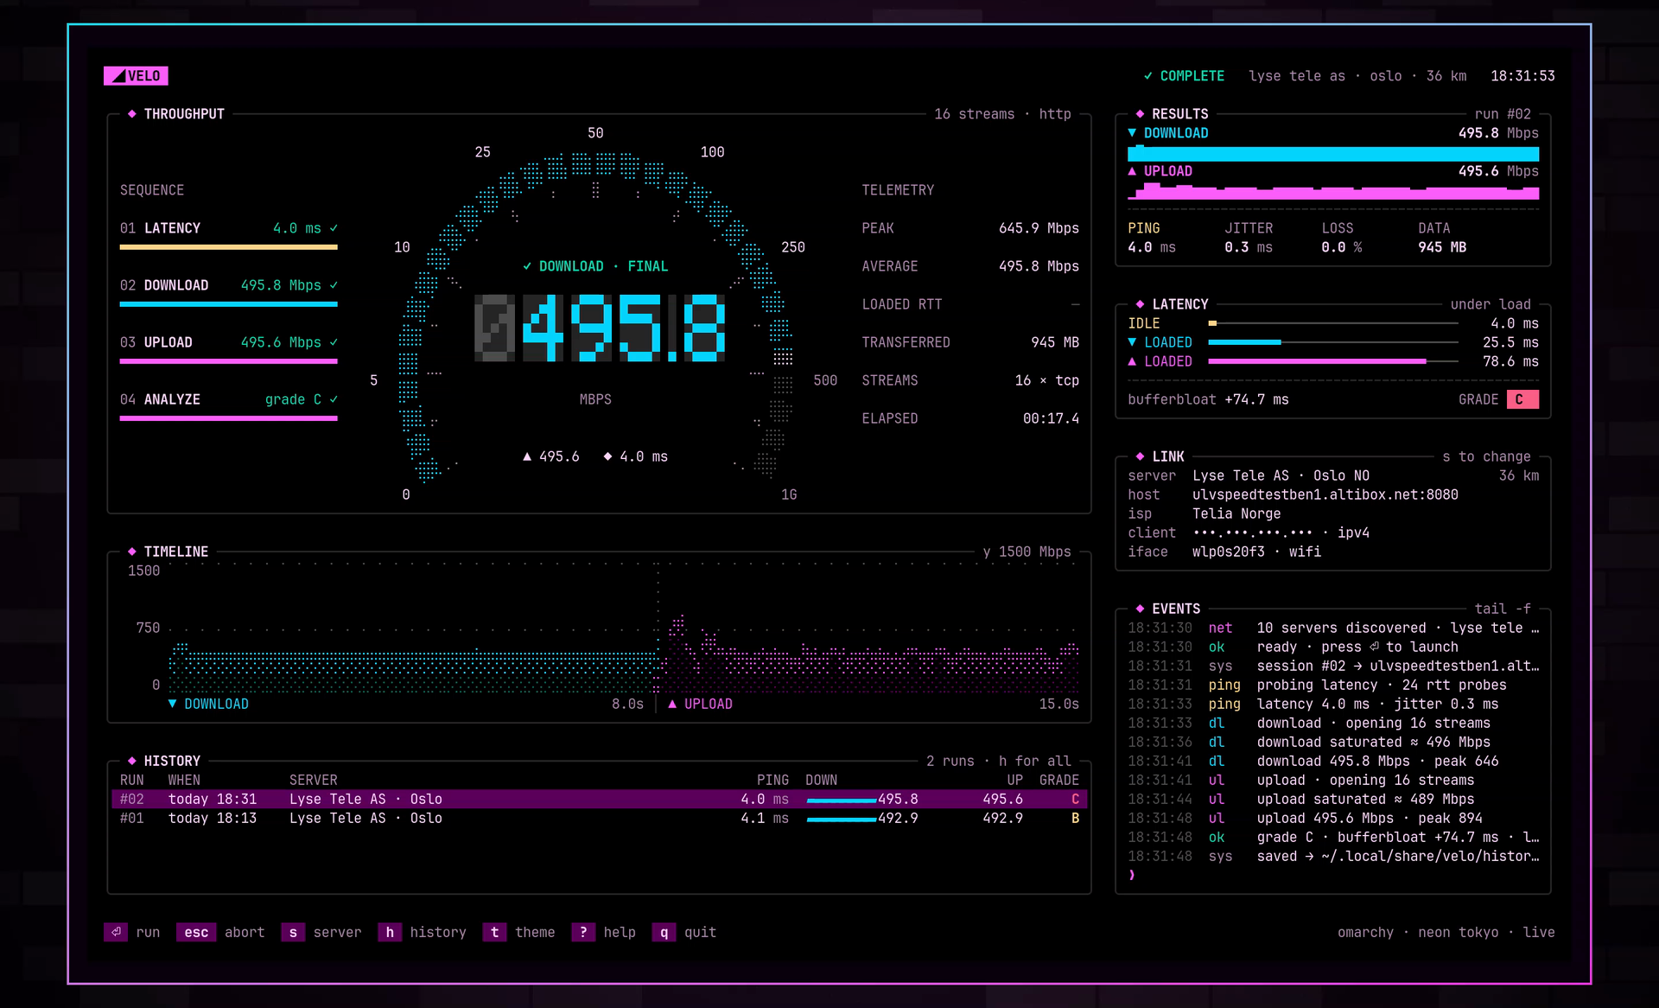Click the 'omarchy · neon tokyo · live' status
1659x1008 pixels.
(x=1446, y=932)
